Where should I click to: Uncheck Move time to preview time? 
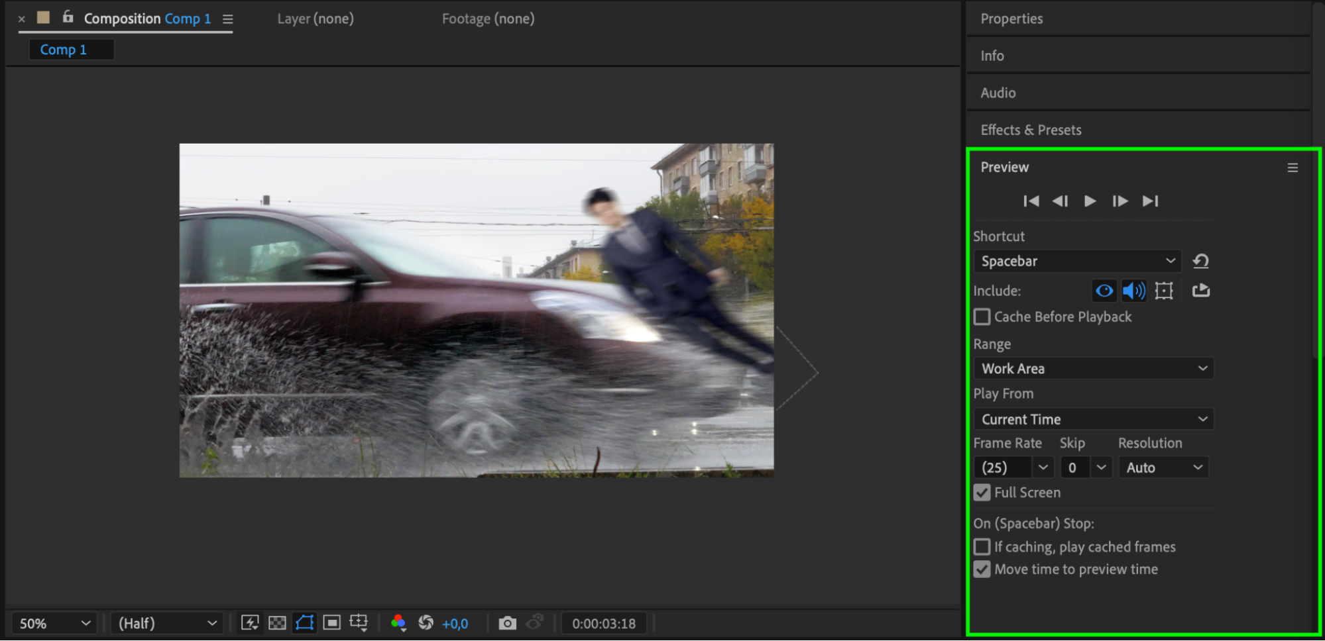click(982, 569)
